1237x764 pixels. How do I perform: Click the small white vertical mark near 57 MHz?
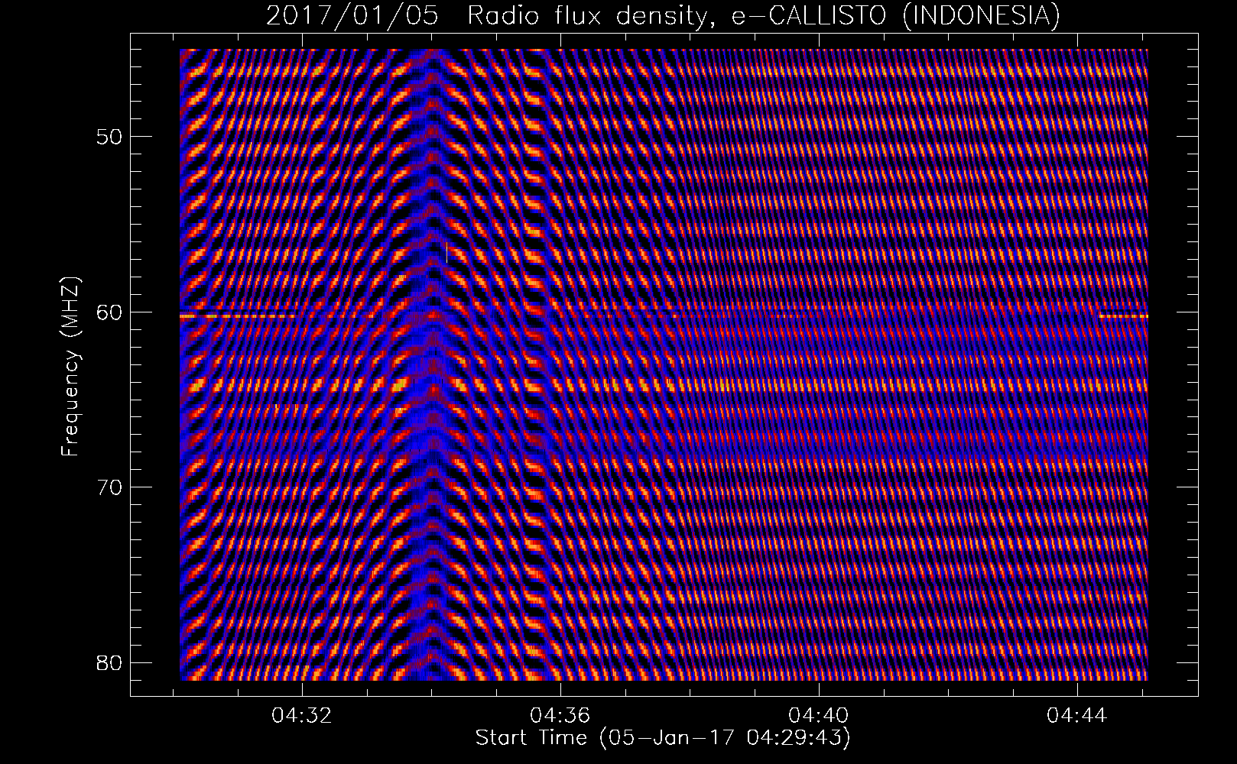446,253
